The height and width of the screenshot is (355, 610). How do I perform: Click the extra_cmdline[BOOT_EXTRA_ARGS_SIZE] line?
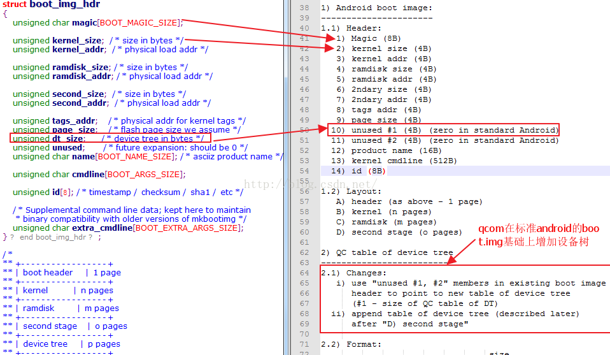pos(128,228)
